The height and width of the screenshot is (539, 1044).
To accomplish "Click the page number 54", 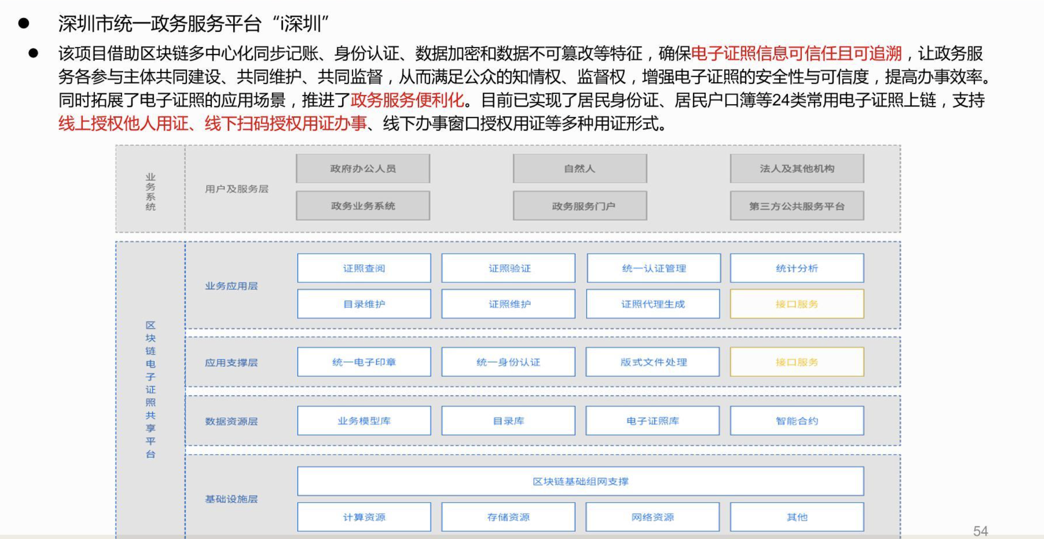I will 980,531.
